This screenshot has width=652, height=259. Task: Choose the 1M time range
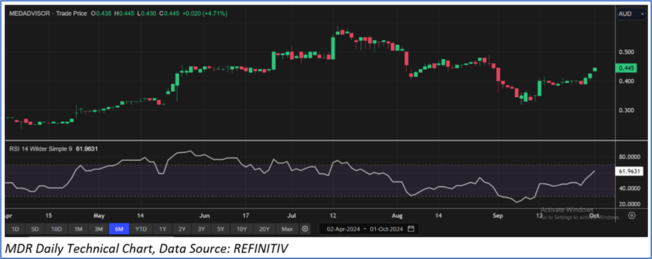point(78,228)
